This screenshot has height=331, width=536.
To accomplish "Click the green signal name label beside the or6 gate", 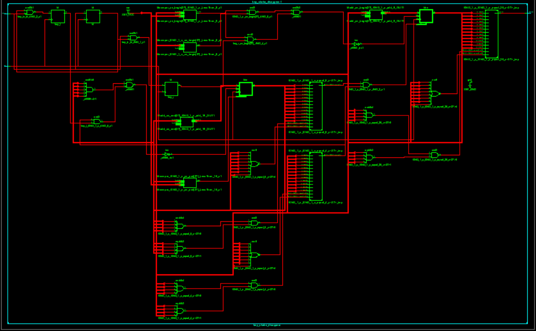I will point(435,107).
